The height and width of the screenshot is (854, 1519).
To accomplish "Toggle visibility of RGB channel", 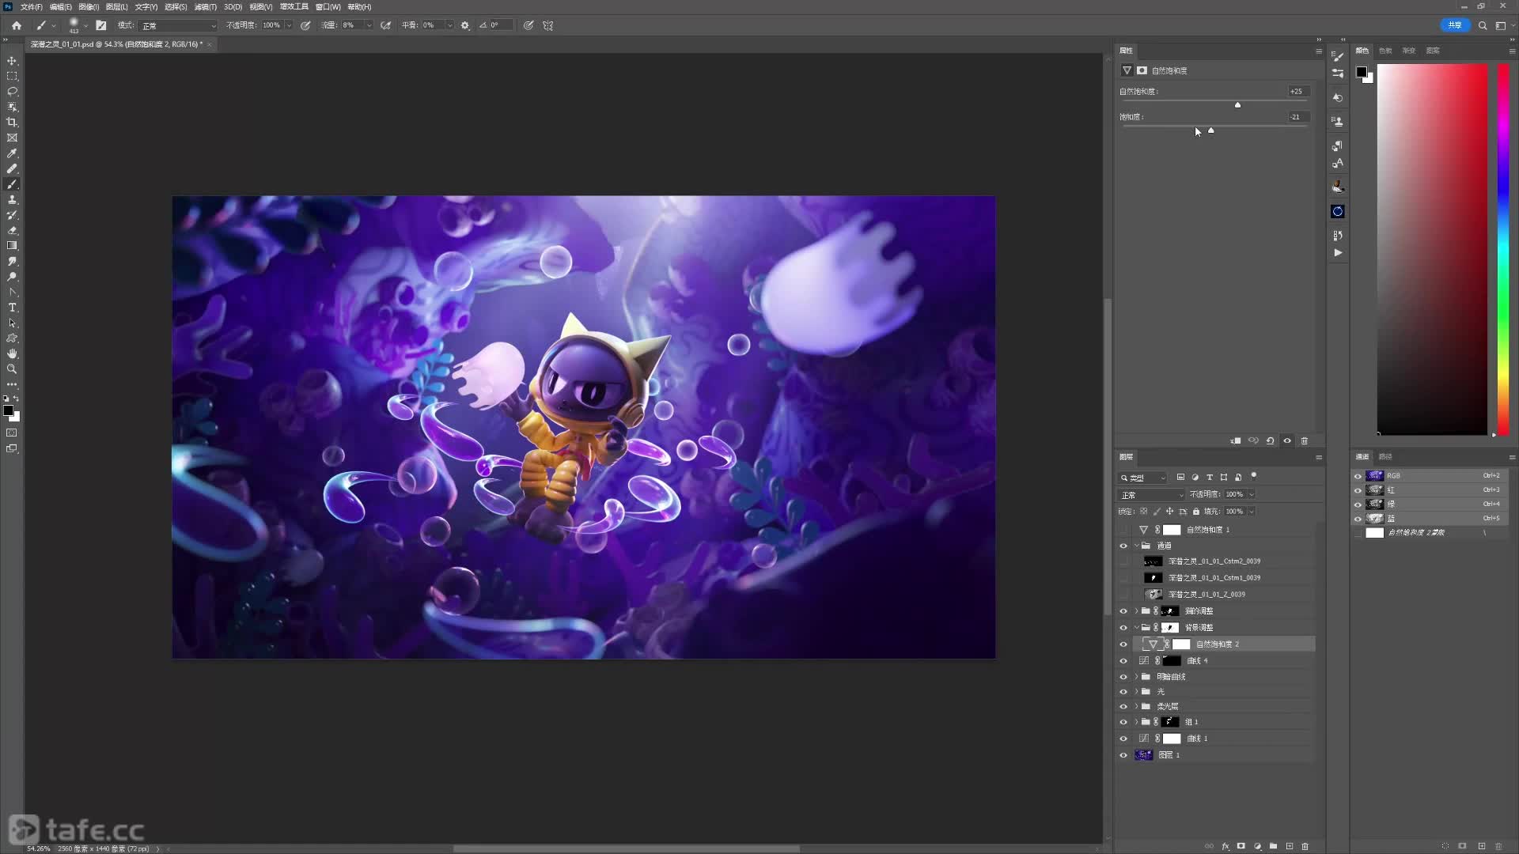I will click(1358, 476).
